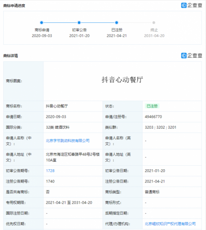206x230 pixels.
Task: Open preliminary announcement issue 1728 link
Action: coord(50,171)
